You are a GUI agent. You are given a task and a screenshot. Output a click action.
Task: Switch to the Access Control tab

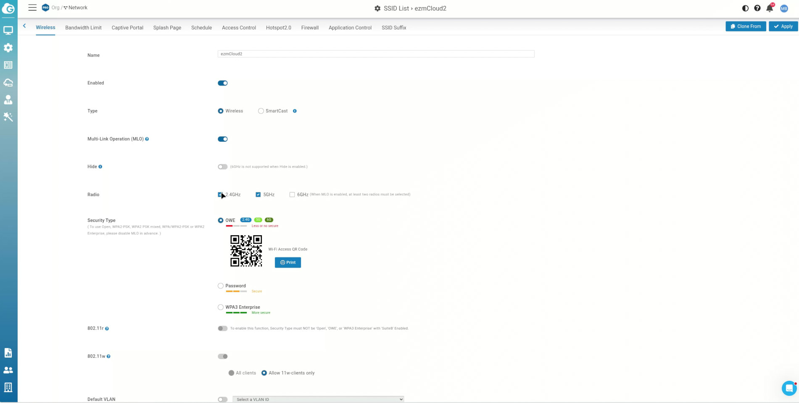pos(239,28)
